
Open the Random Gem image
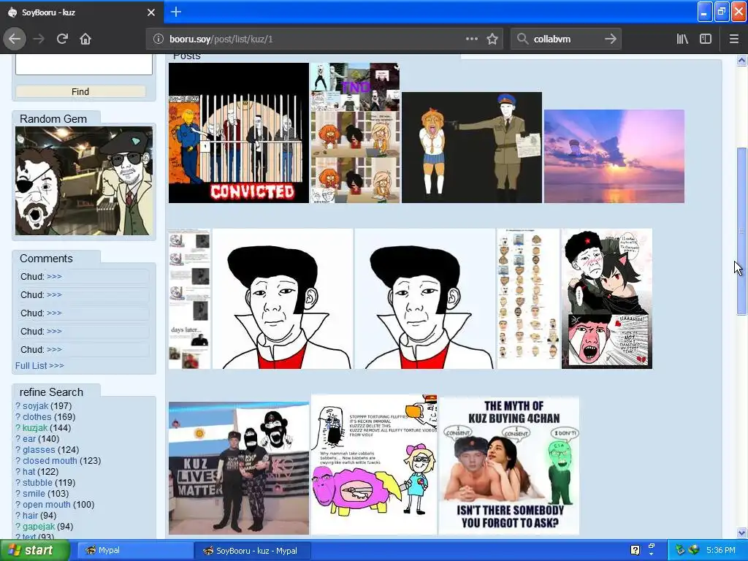coord(84,181)
